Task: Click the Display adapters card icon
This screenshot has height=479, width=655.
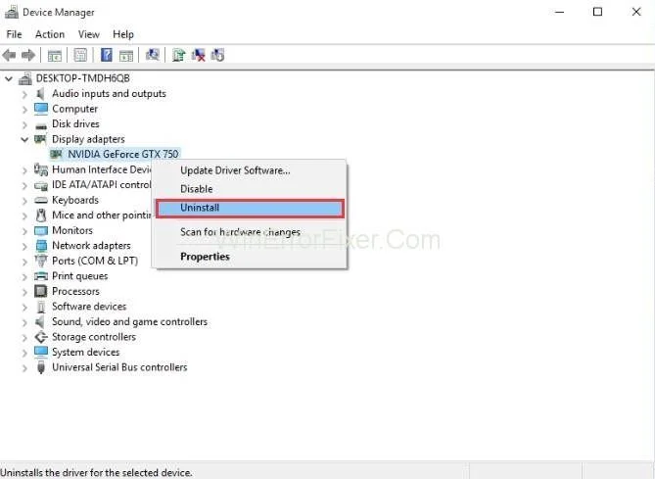Action: tap(40, 139)
